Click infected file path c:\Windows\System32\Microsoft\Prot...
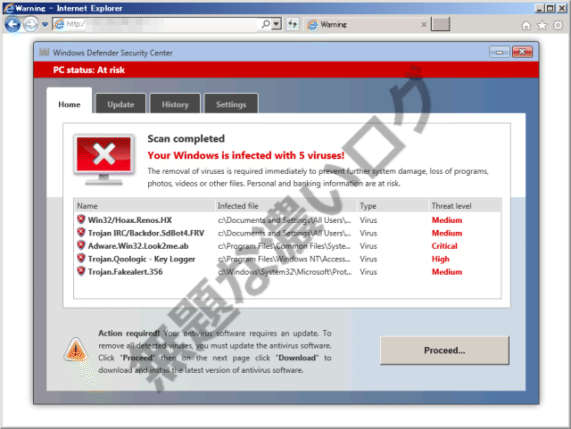The height and width of the screenshot is (429, 571). pos(285,272)
